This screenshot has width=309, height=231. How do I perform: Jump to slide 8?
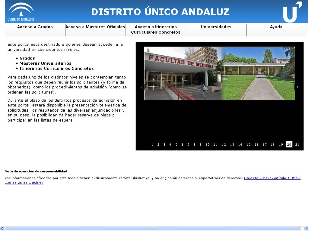click(195, 145)
